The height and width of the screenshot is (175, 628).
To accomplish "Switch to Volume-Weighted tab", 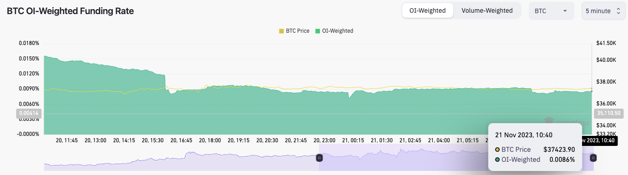I will click(487, 10).
